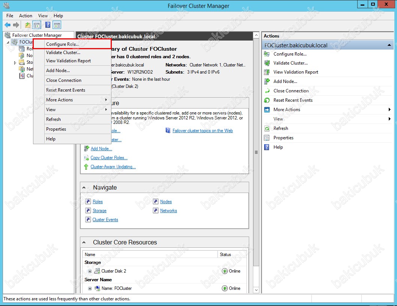Click shortcut icon next to Storage link
397x306 pixels.
[x=88, y=211]
